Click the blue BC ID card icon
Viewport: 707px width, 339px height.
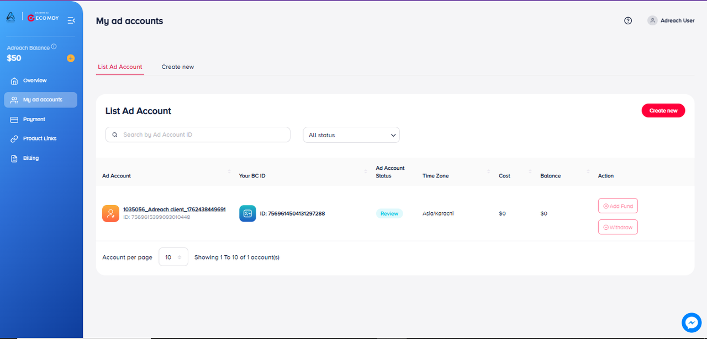[247, 213]
